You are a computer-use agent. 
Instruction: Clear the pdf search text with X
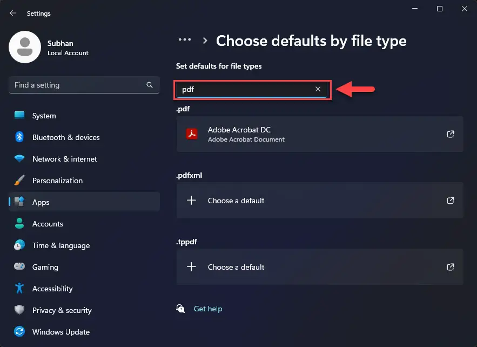tap(318, 89)
